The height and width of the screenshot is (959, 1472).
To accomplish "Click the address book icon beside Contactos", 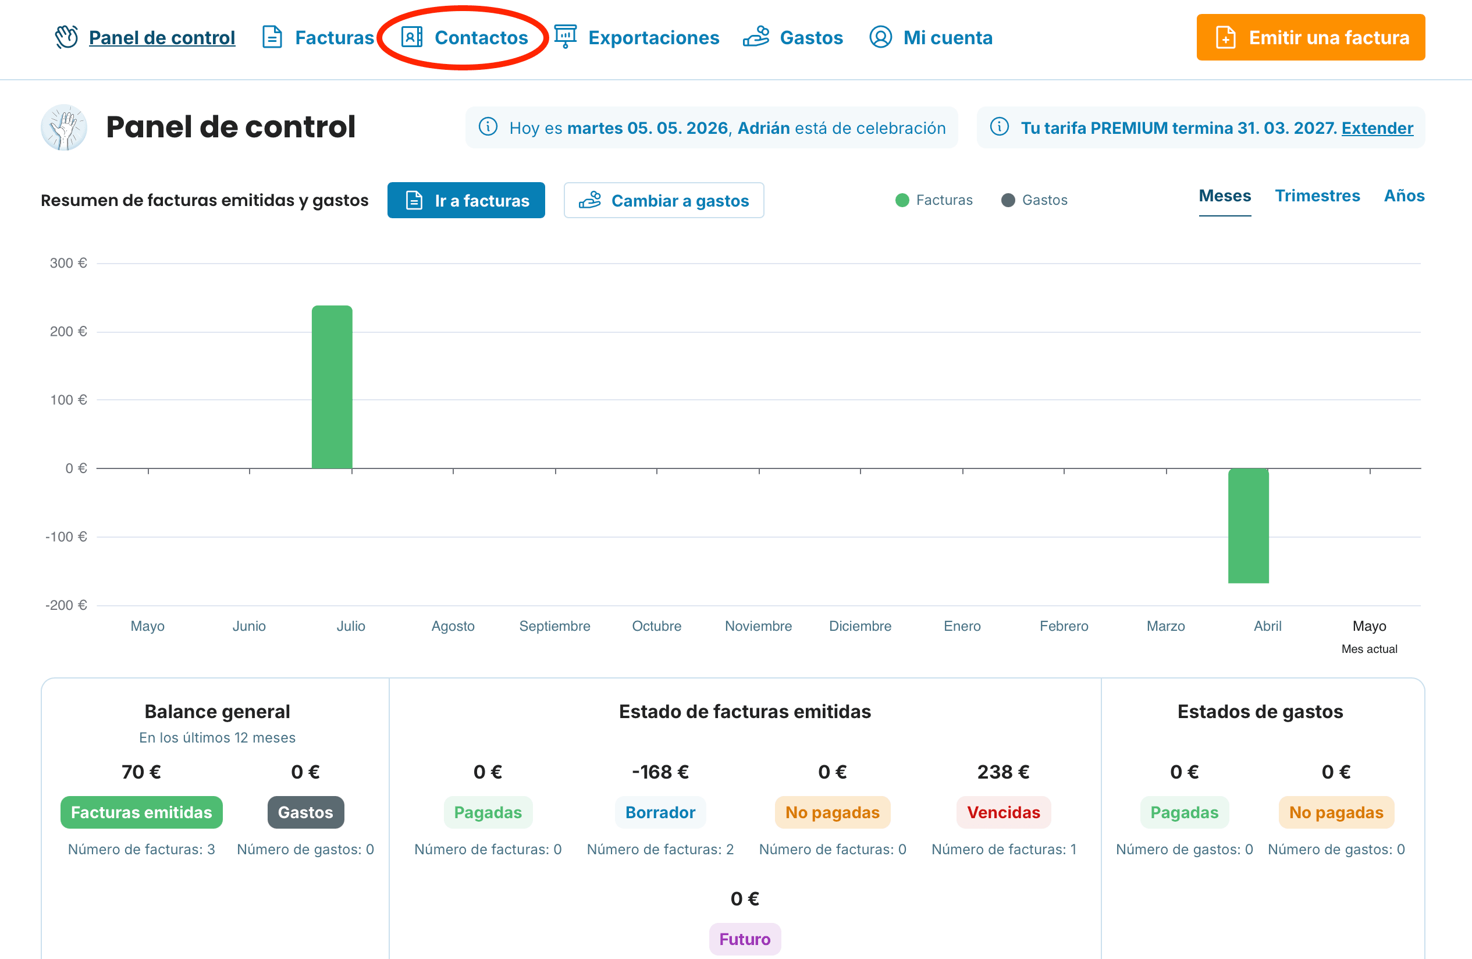I will (x=412, y=37).
